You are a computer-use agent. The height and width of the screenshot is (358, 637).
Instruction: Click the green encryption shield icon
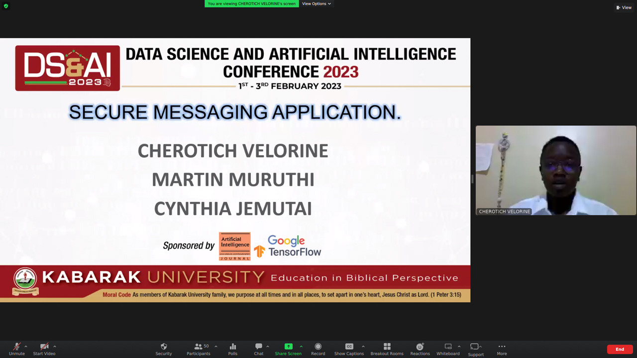(6, 6)
